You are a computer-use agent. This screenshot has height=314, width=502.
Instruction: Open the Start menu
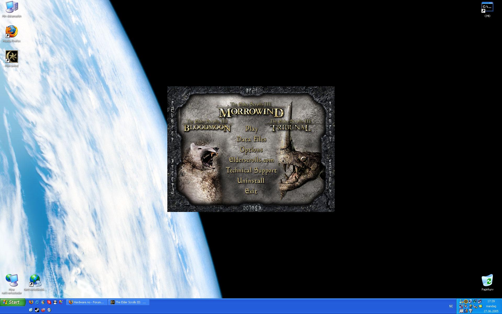click(x=13, y=302)
